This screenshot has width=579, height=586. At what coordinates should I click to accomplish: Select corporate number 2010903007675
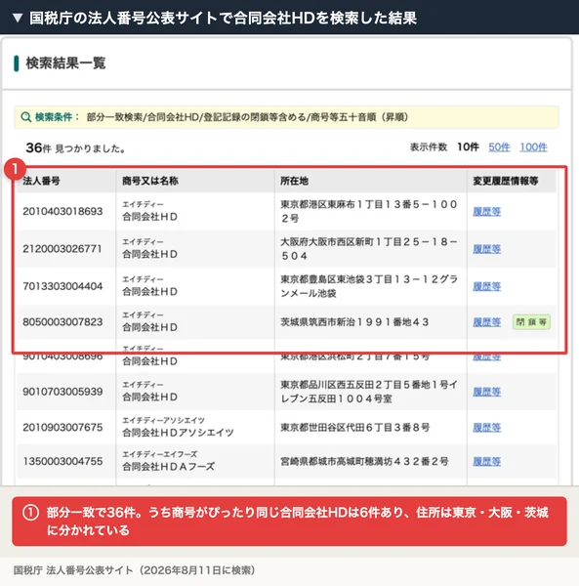pyautogui.click(x=62, y=427)
